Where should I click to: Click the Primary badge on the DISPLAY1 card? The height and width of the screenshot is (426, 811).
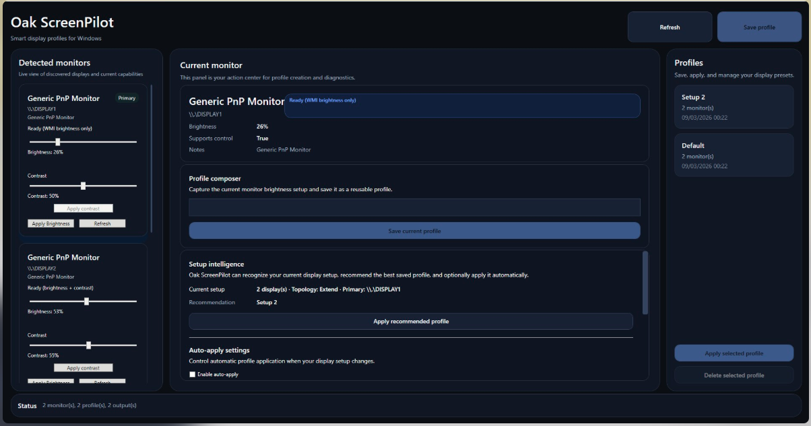pyautogui.click(x=127, y=98)
